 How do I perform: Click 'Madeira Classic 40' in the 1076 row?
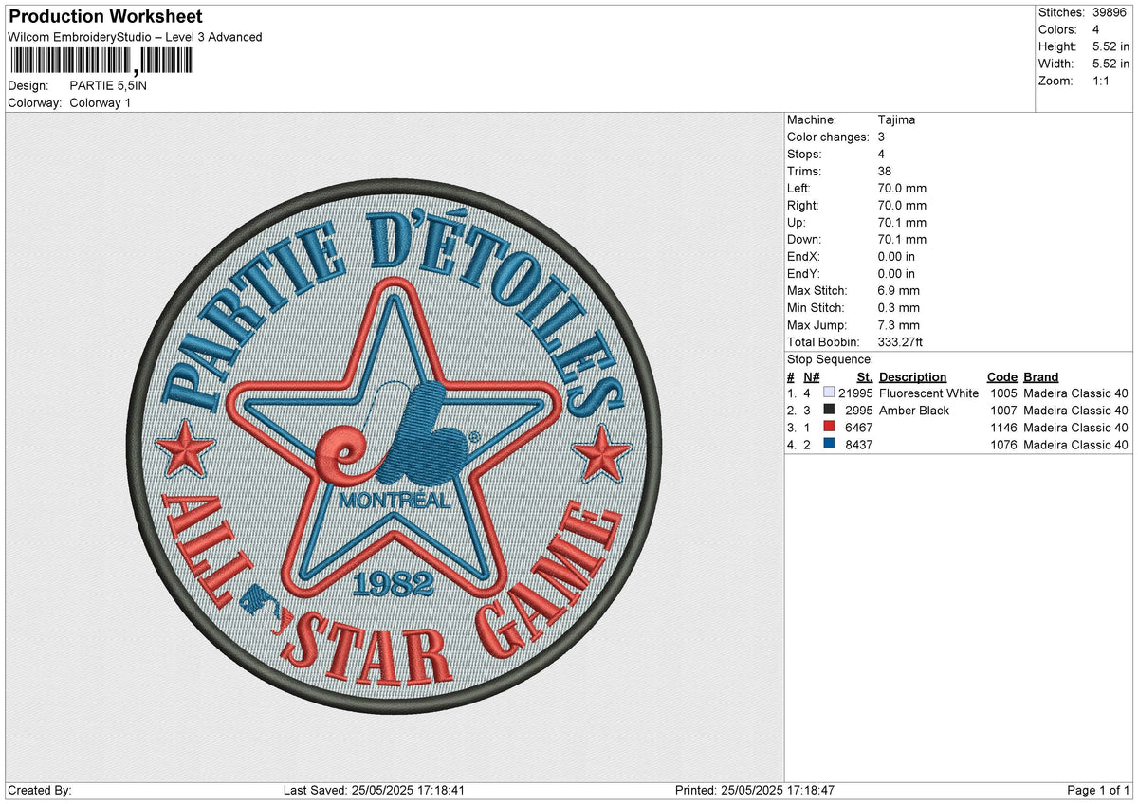pyautogui.click(x=1075, y=445)
